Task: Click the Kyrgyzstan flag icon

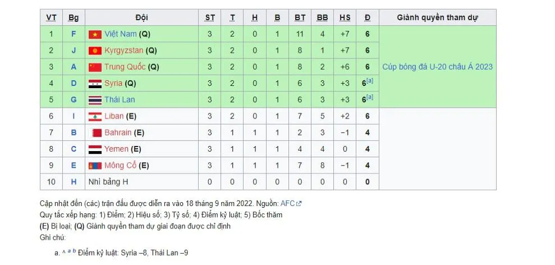Action: (95, 51)
